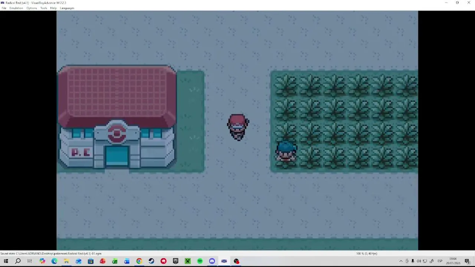Open the Help menu
475x267 pixels.
click(x=53, y=8)
